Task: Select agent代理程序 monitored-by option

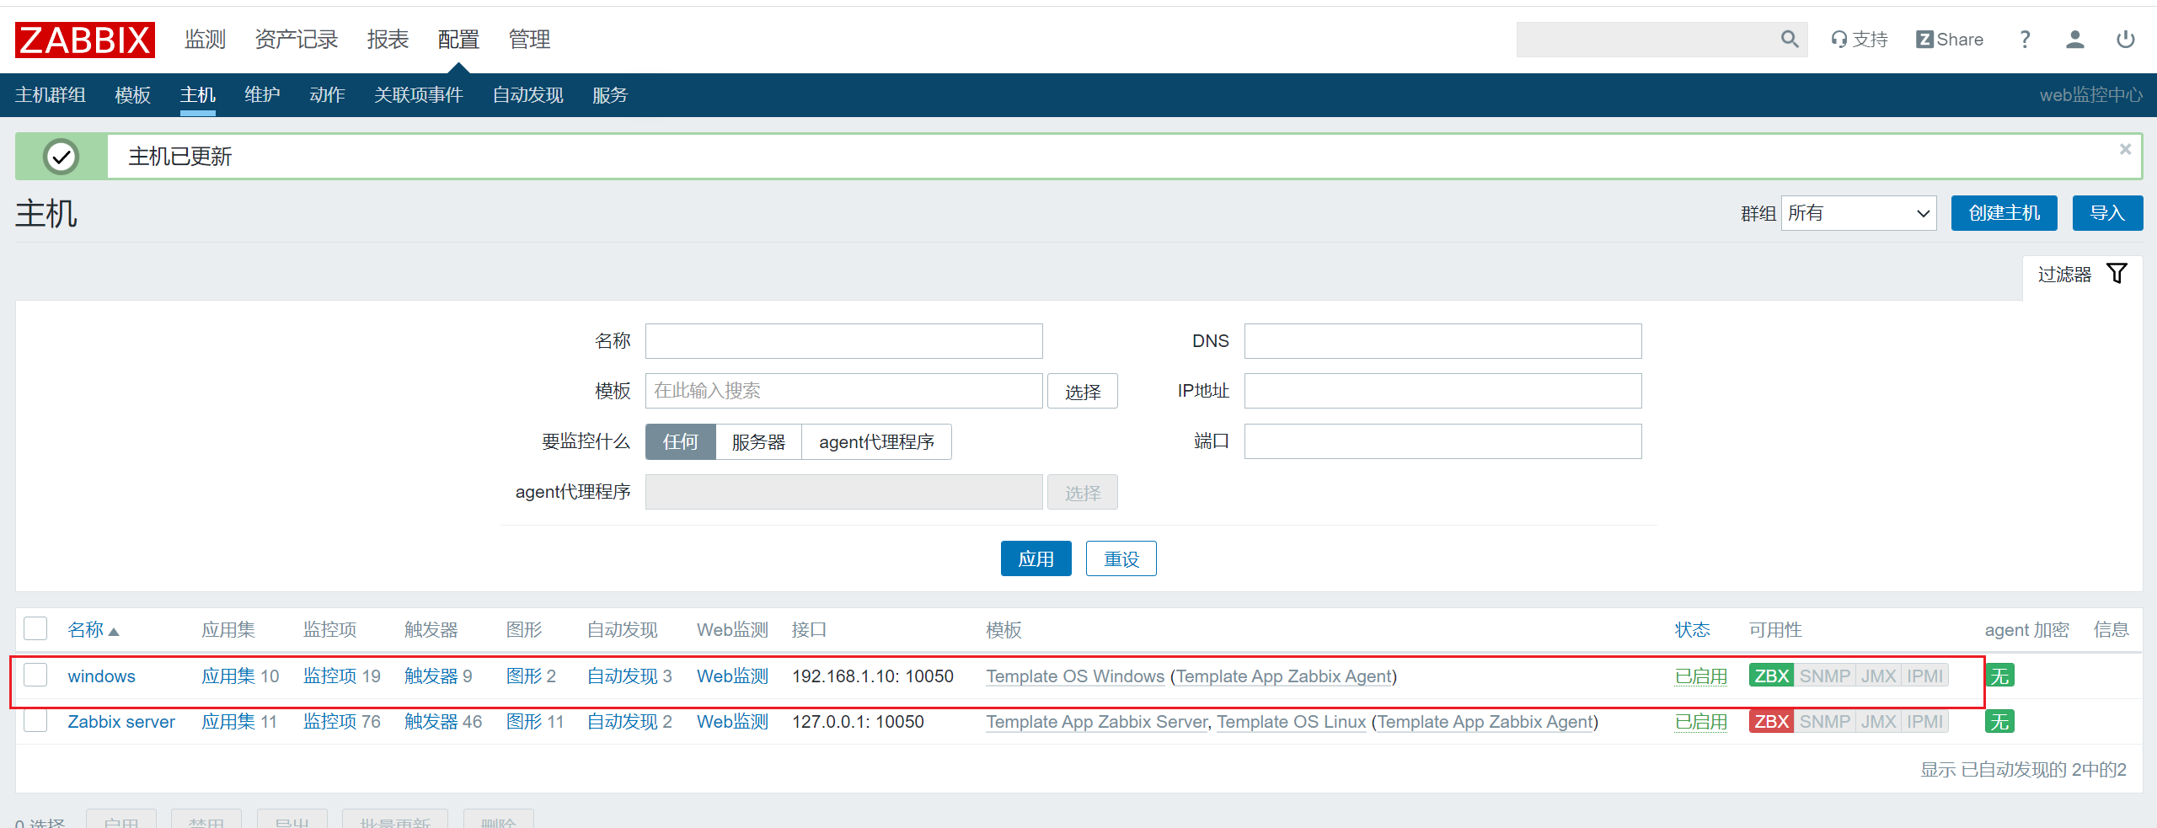Action: 876,441
